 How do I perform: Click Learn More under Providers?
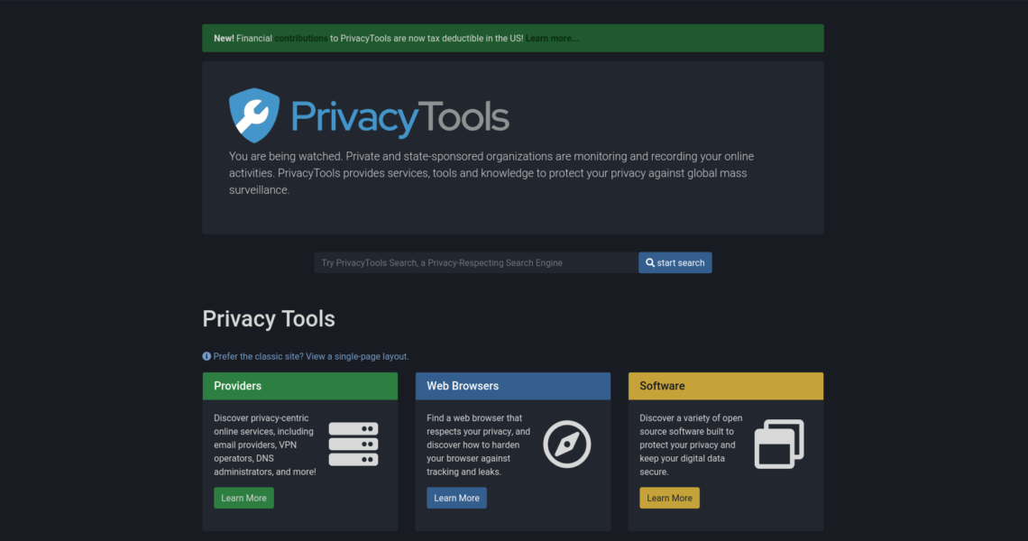[243, 498]
